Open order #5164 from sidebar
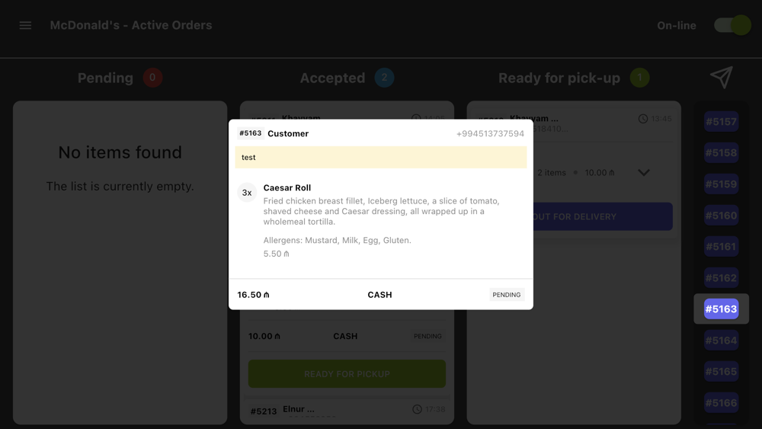 click(x=721, y=340)
